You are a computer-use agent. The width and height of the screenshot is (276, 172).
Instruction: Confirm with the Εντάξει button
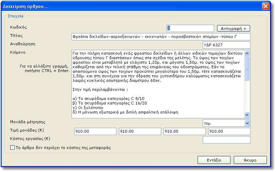214,160
